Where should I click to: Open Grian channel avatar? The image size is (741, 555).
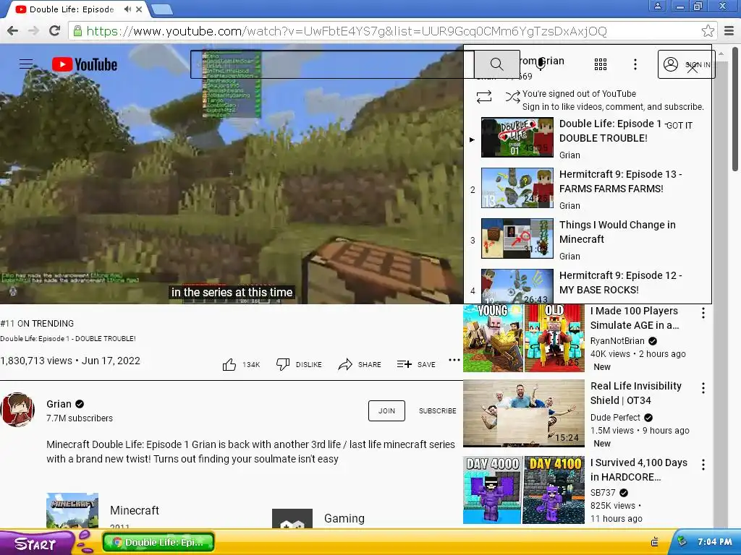17,410
